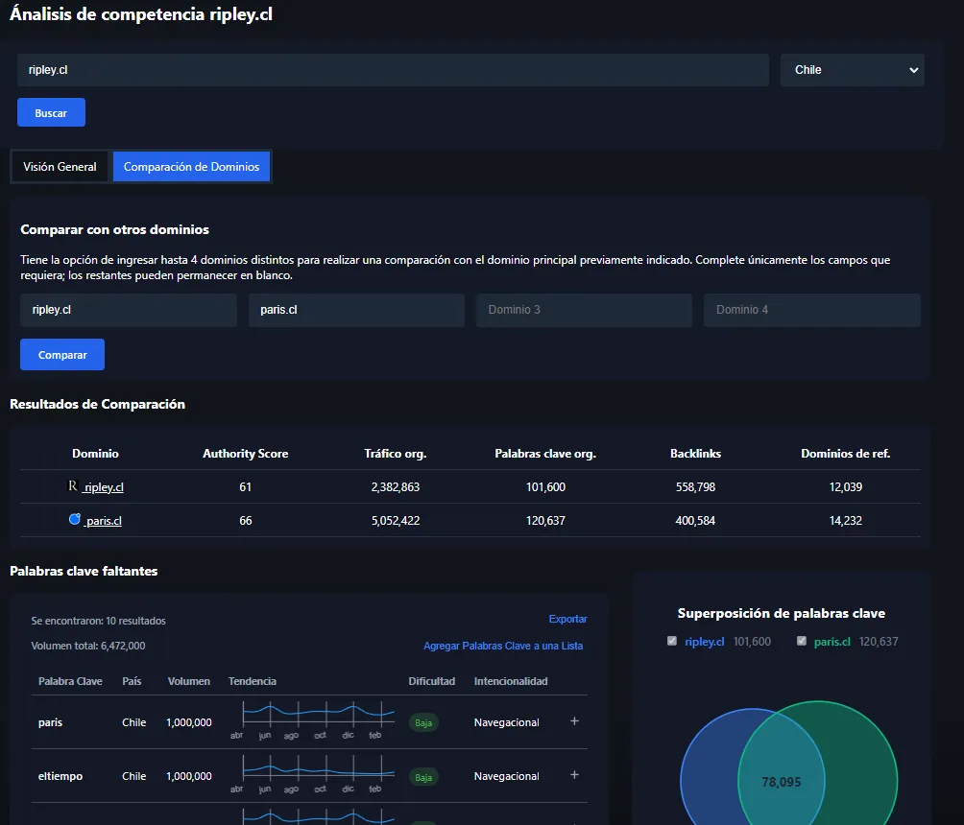Click the trend chart for 'eltiempo' keyword

click(x=318, y=768)
